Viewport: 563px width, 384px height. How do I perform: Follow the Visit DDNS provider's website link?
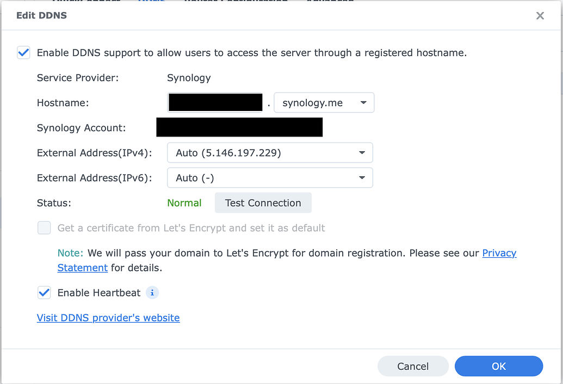point(108,318)
